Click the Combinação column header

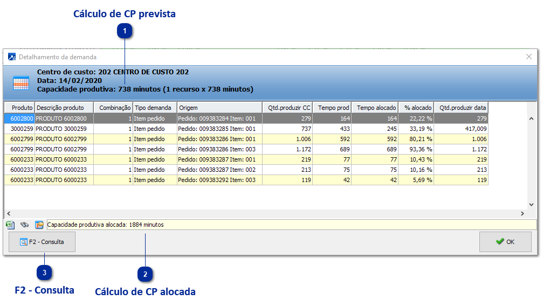pos(113,108)
